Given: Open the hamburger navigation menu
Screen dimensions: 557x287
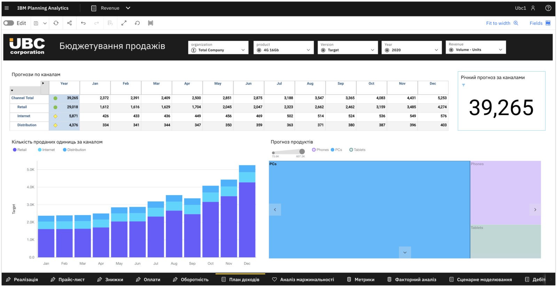Looking at the screenshot, I should tap(7, 8).
